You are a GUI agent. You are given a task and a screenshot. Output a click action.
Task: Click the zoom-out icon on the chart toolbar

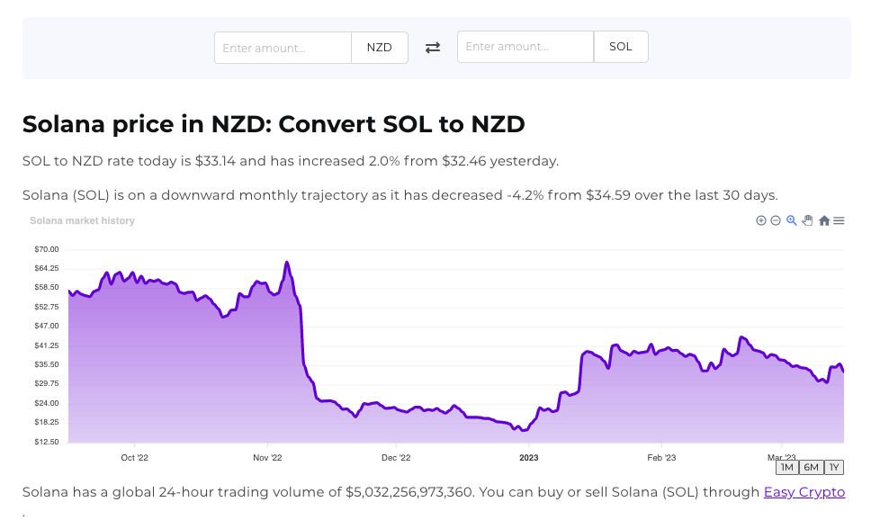776,220
